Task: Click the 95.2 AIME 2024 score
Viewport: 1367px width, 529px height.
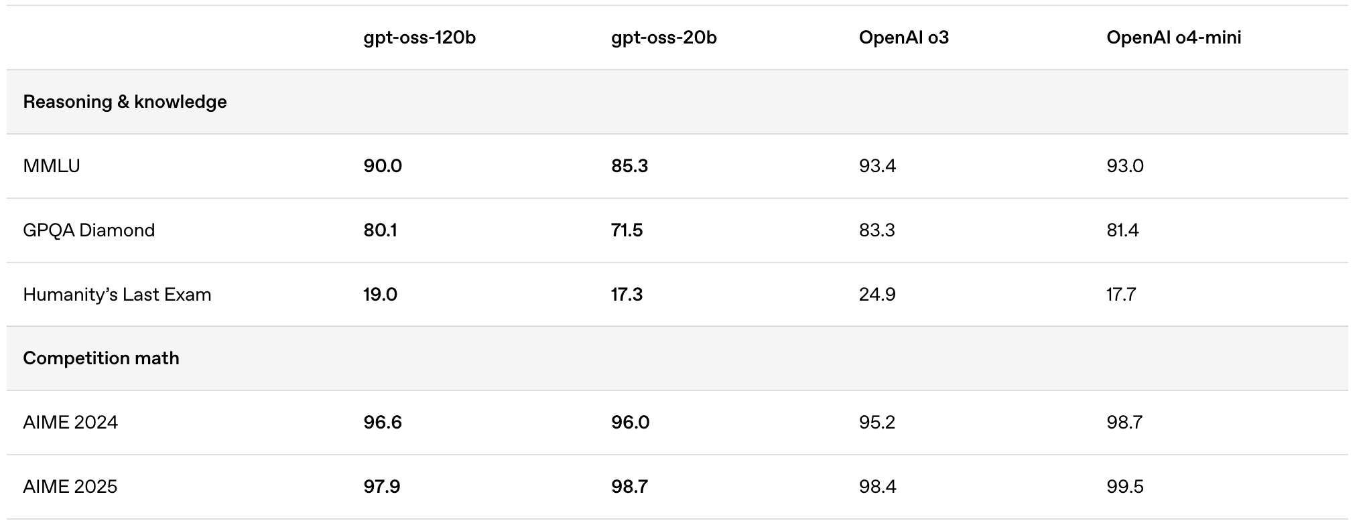Action: pos(877,423)
